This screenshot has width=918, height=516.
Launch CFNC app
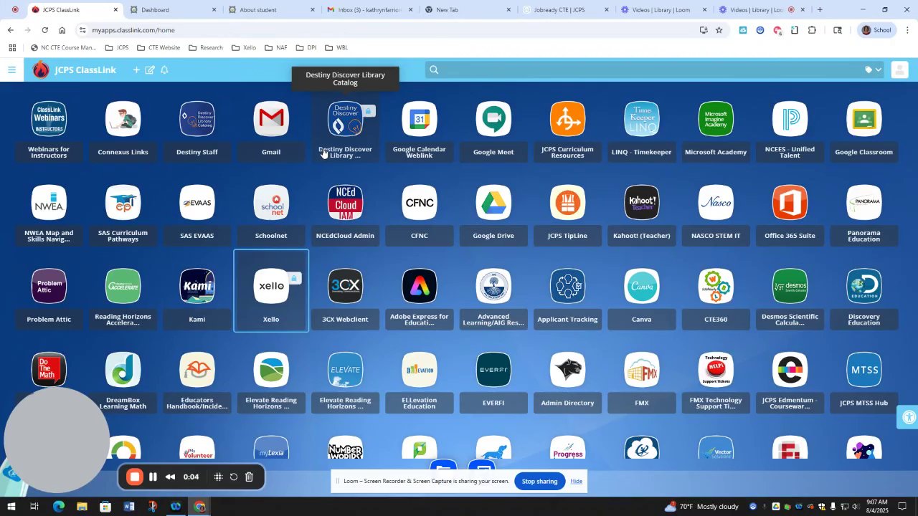(420, 214)
